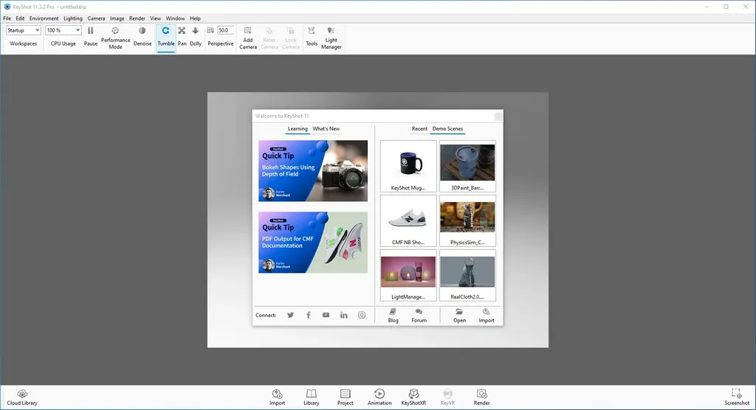The width and height of the screenshot is (756, 410).
Task: Open KeyShot's Twitter page
Action: point(290,315)
